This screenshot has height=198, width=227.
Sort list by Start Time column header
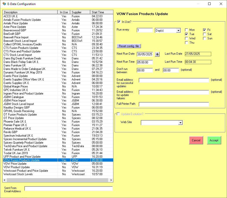102,12
